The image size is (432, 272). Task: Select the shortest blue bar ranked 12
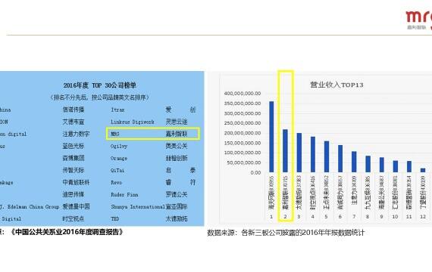click(423, 170)
